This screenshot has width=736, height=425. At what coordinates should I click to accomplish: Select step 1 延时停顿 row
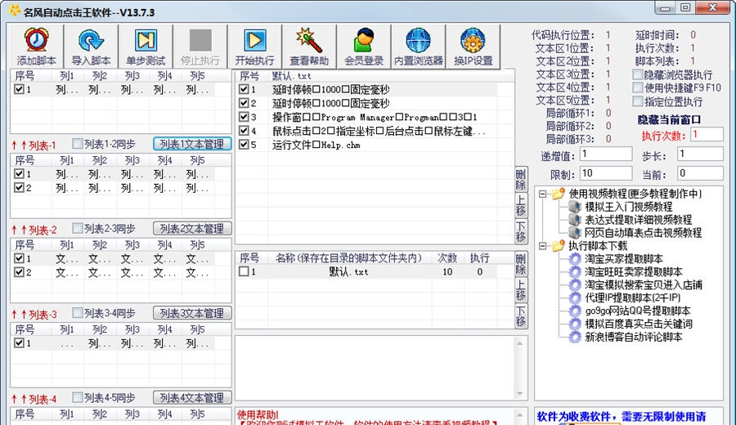click(368, 90)
